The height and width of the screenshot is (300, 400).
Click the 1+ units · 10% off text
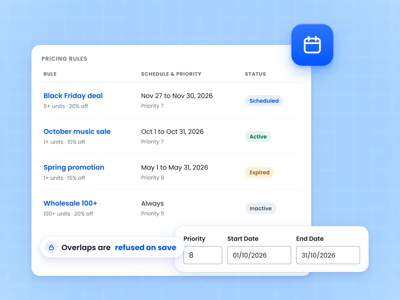(x=64, y=142)
